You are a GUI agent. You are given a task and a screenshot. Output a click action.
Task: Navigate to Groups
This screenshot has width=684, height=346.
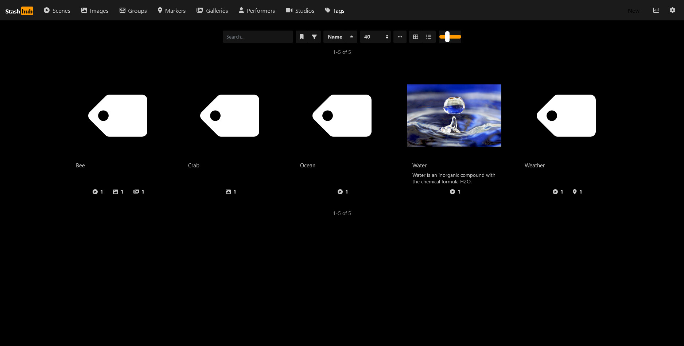point(133,11)
